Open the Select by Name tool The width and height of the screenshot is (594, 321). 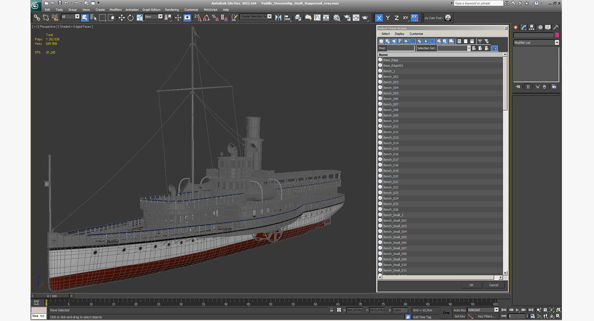pos(94,18)
